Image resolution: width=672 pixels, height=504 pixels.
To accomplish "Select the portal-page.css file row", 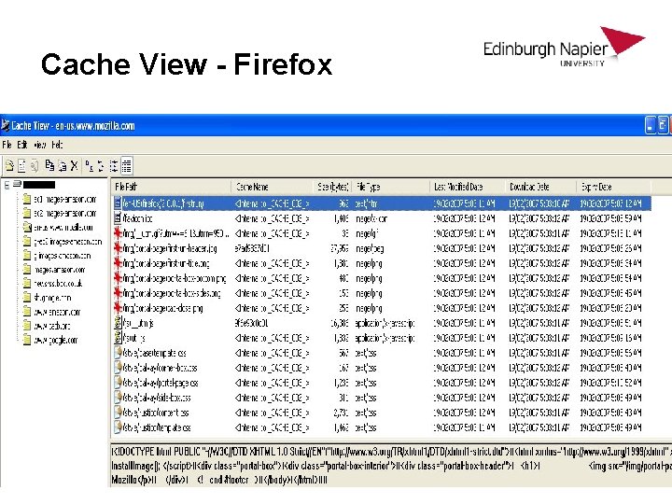I will tap(382, 383).
